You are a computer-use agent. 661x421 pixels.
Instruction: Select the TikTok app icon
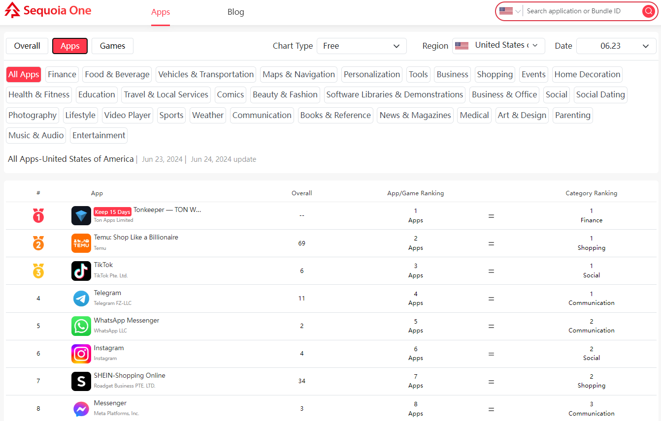[81, 271]
